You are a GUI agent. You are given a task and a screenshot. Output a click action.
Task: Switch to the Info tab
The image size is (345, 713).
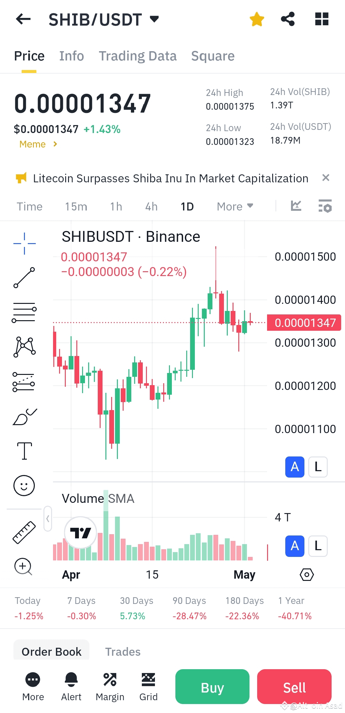(72, 56)
